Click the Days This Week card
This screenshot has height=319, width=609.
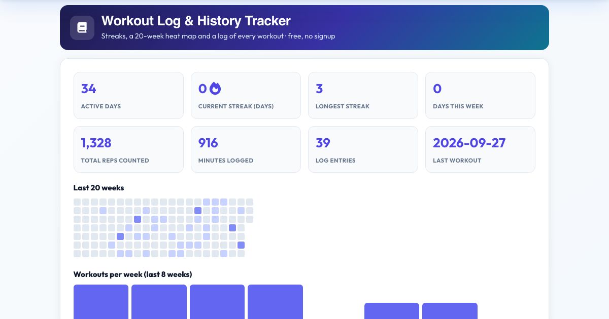[x=480, y=95]
